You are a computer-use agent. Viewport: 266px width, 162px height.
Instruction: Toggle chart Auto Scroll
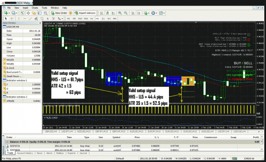133,13
